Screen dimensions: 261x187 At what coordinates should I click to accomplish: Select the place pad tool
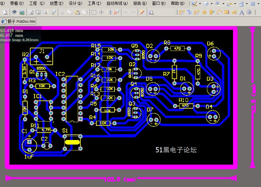(x=204, y=12)
